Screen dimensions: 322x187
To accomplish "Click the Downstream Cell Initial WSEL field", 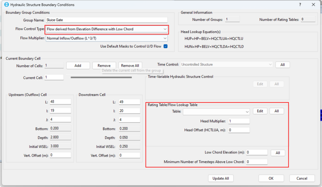I will pos(130,146).
